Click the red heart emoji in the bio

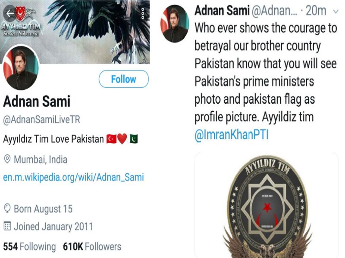(x=123, y=138)
